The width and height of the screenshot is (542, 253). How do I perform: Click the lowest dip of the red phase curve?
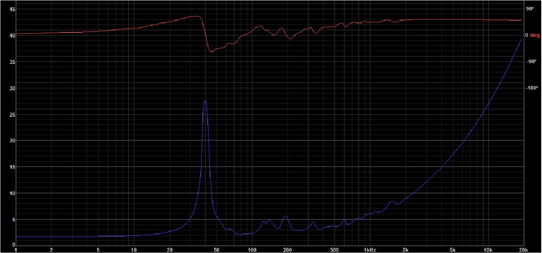click(x=211, y=52)
